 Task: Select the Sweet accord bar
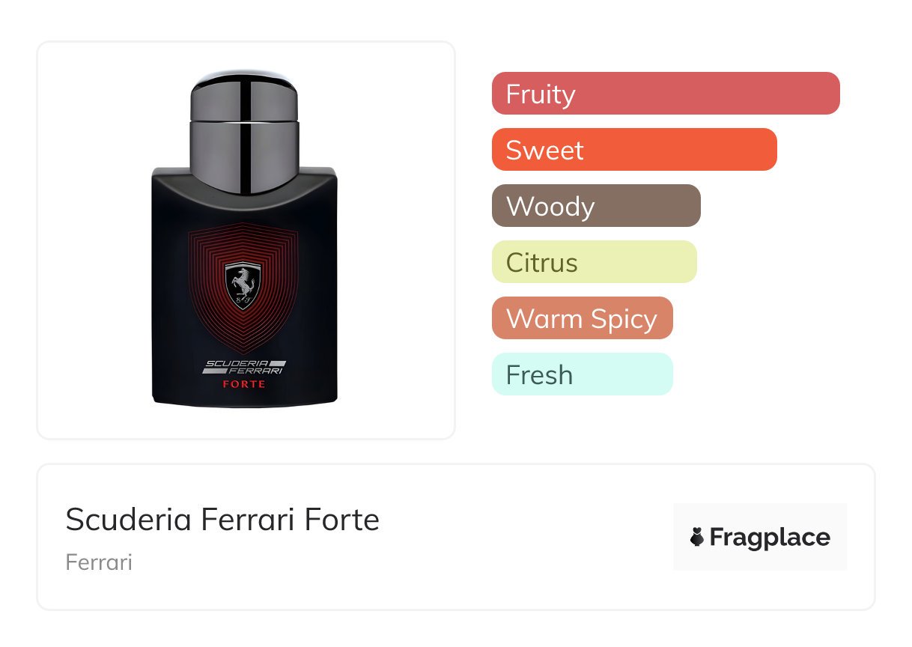tap(634, 150)
